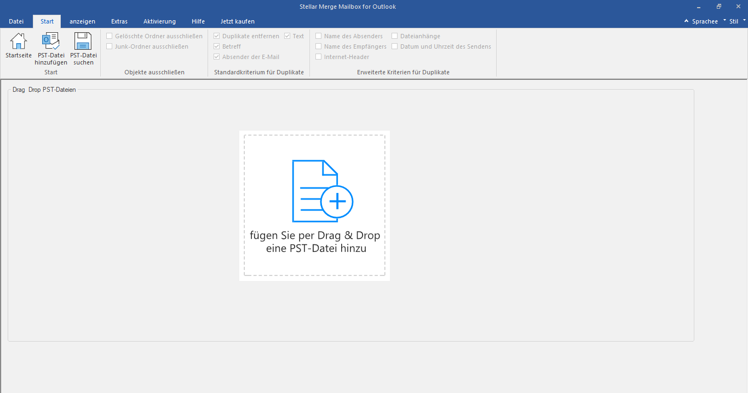Toggle Junk-Ordner ausschließen checkbox
This screenshot has height=393, width=748.
[x=110, y=46]
